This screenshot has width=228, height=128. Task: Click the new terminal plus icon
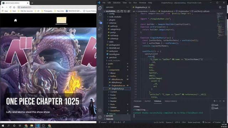[x=214, y=101]
